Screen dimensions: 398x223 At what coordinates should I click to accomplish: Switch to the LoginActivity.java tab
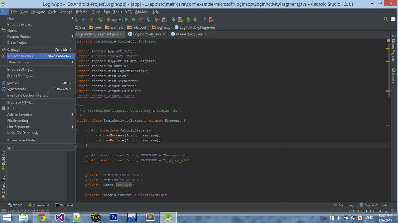click(x=147, y=34)
